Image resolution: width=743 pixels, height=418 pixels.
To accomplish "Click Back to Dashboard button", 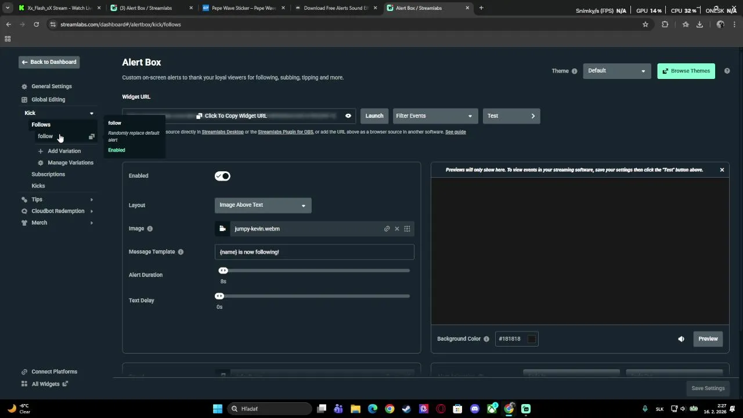I will coord(49,62).
